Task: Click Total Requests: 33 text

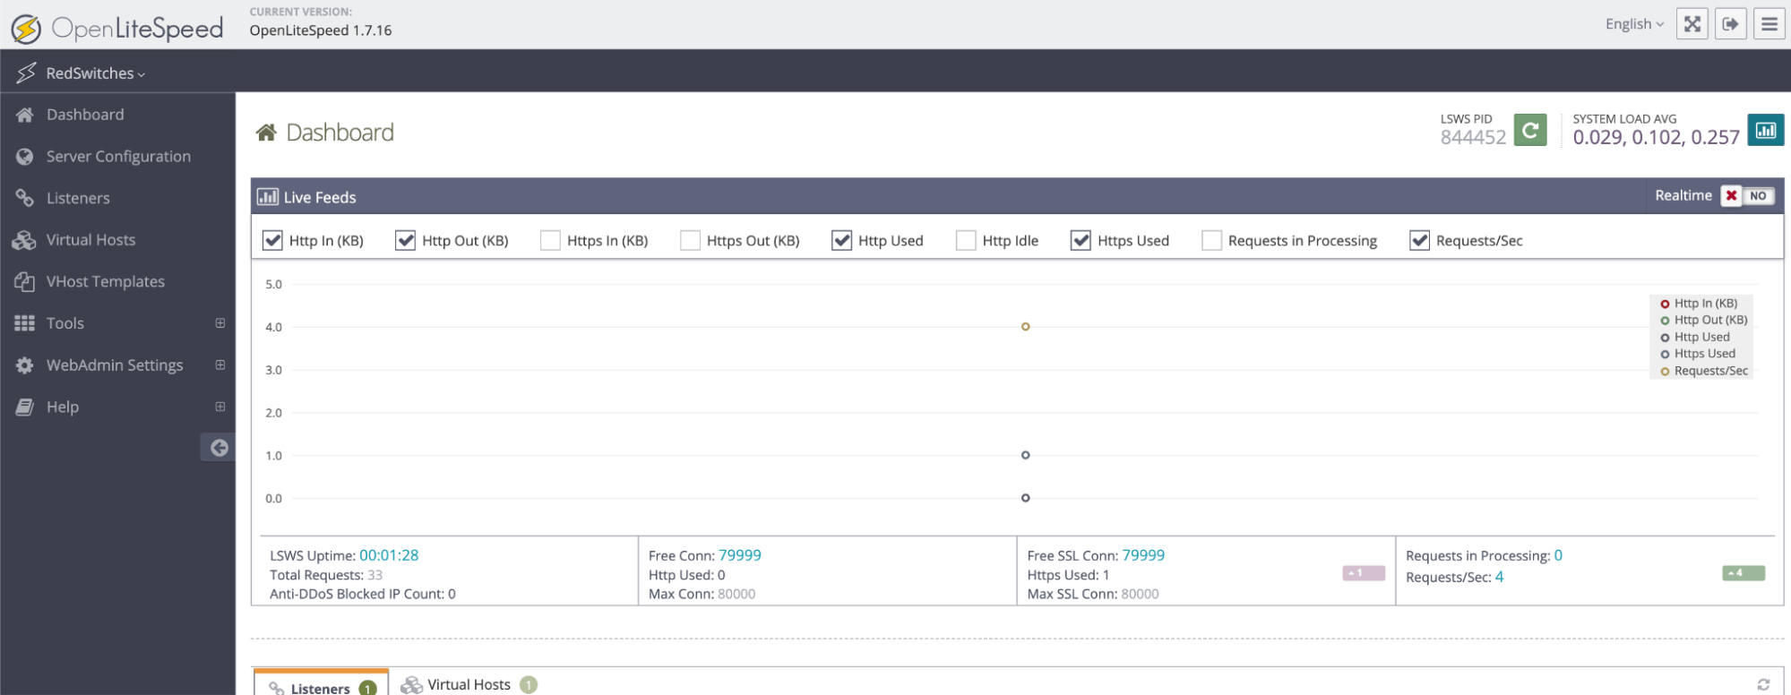Action: (x=326, y=575)
